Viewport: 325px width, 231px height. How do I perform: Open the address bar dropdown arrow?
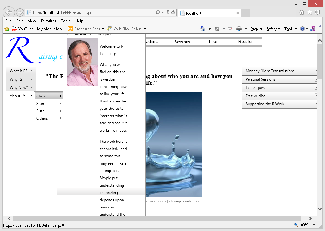tap(163, 13)
